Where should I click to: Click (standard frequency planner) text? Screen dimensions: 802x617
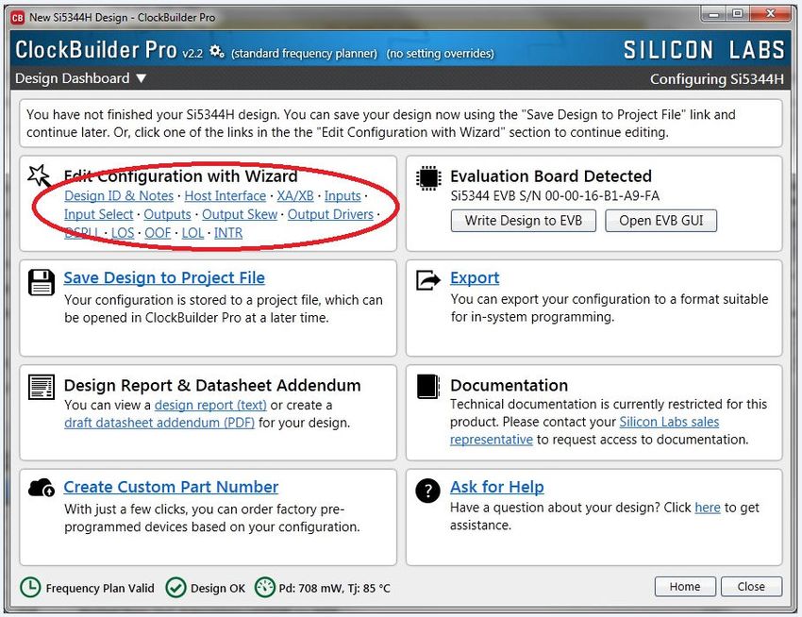[x=304, y=53]
